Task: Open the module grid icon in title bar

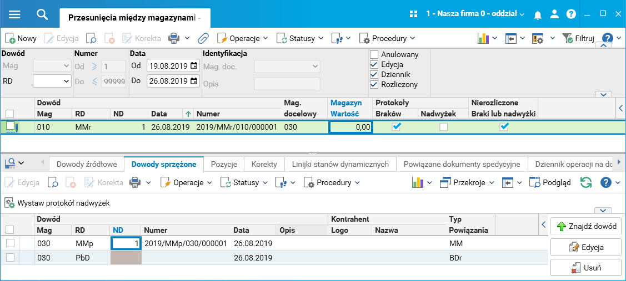Action: pos(413,14)
